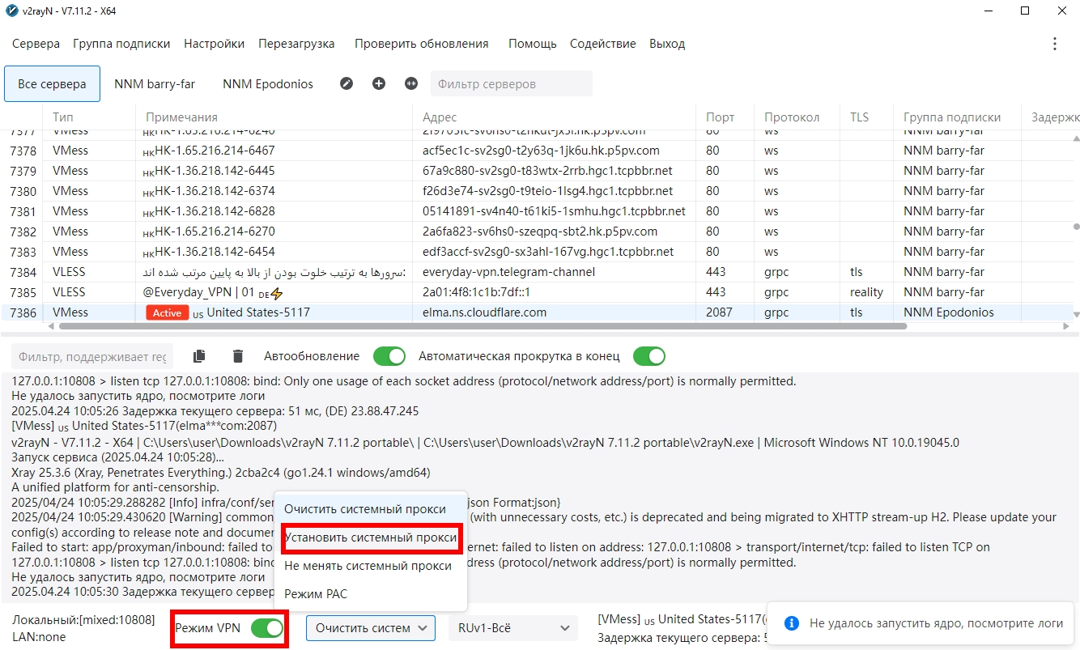
Task: Select server row 7385 @Everyday_VPN
Action: [537, 292]
